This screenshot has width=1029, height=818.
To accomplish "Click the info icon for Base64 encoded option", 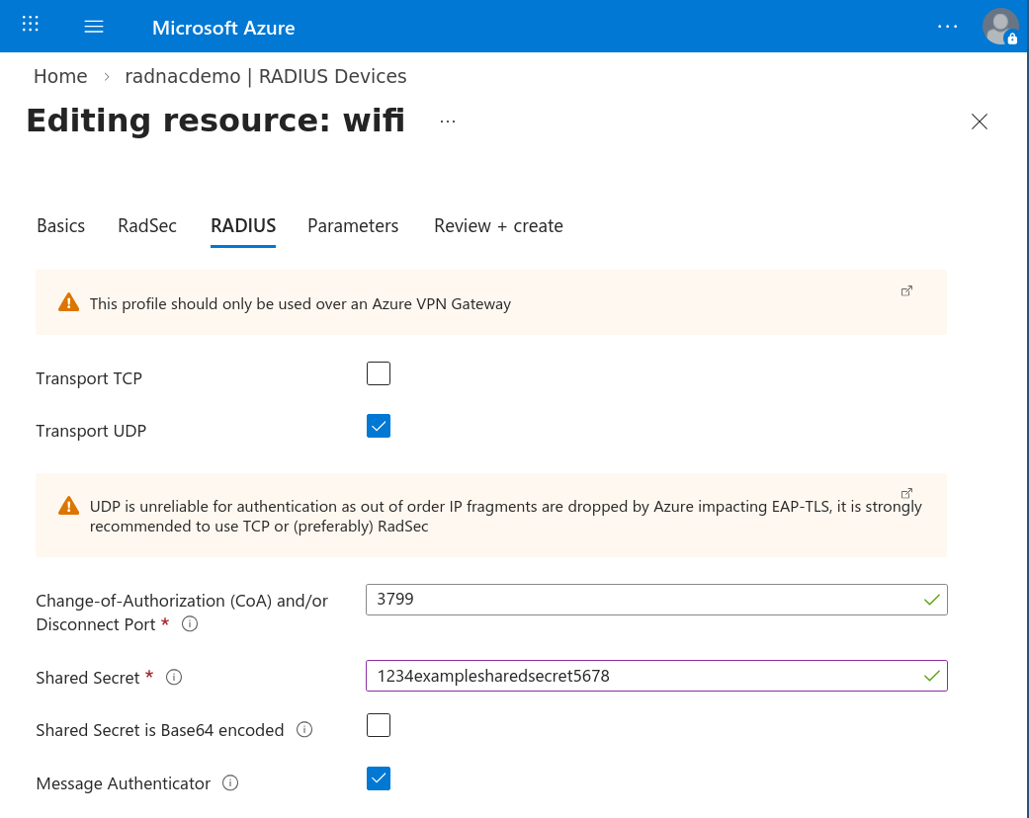I will [x=304, y=729].
